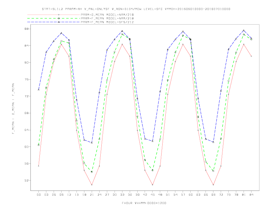The image size is (274, 212).
Task: Click the red O_MEAN plus point at hour 84
Action: click(x=252, y=56)
